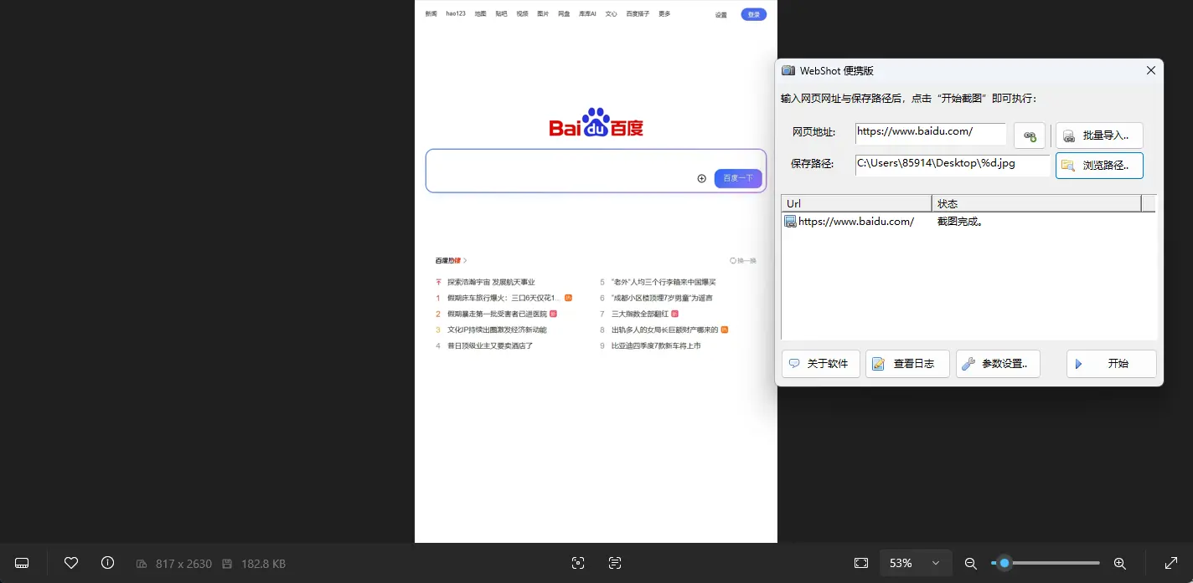Click the 查看日志 button
Viewport: 1193px width, 583px height.
click(x=907, y=364)
